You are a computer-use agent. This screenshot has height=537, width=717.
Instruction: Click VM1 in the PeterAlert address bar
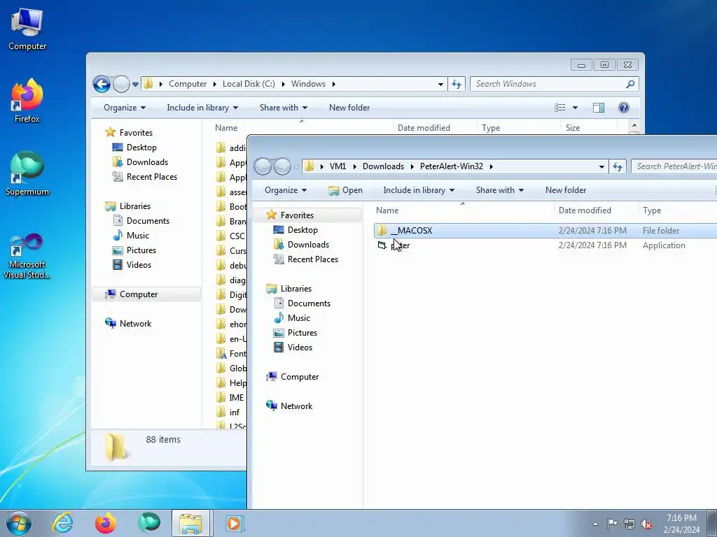tap(337, 166)
